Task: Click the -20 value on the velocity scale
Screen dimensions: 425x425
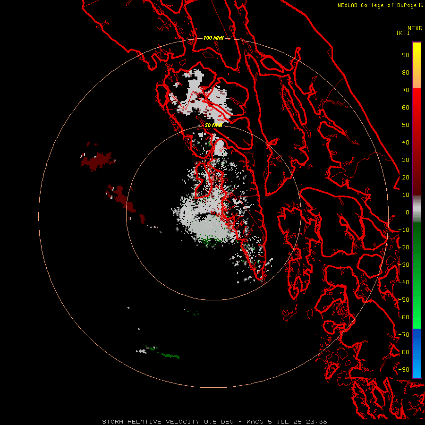Action: click(x=404, y=247)
